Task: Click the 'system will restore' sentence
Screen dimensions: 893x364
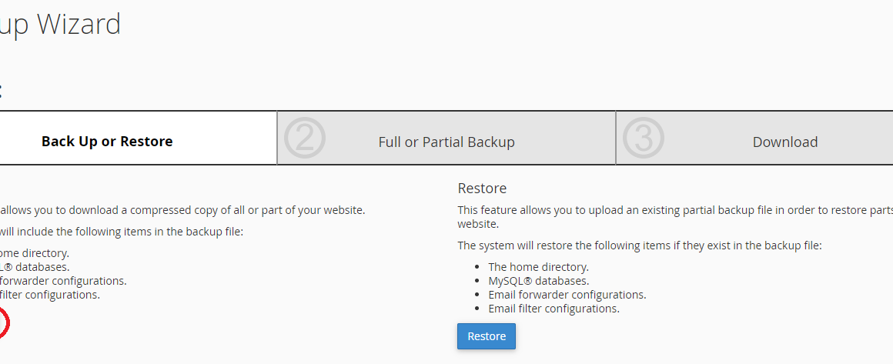Action: pyautogui.click(x=640, y=246)
